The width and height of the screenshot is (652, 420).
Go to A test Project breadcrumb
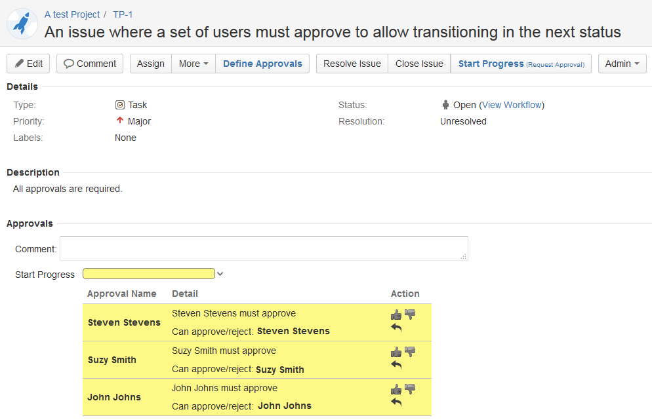(72, 14)
